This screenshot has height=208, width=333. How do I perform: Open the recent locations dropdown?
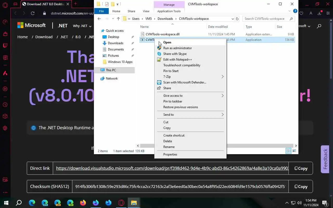tap(113, 19)
